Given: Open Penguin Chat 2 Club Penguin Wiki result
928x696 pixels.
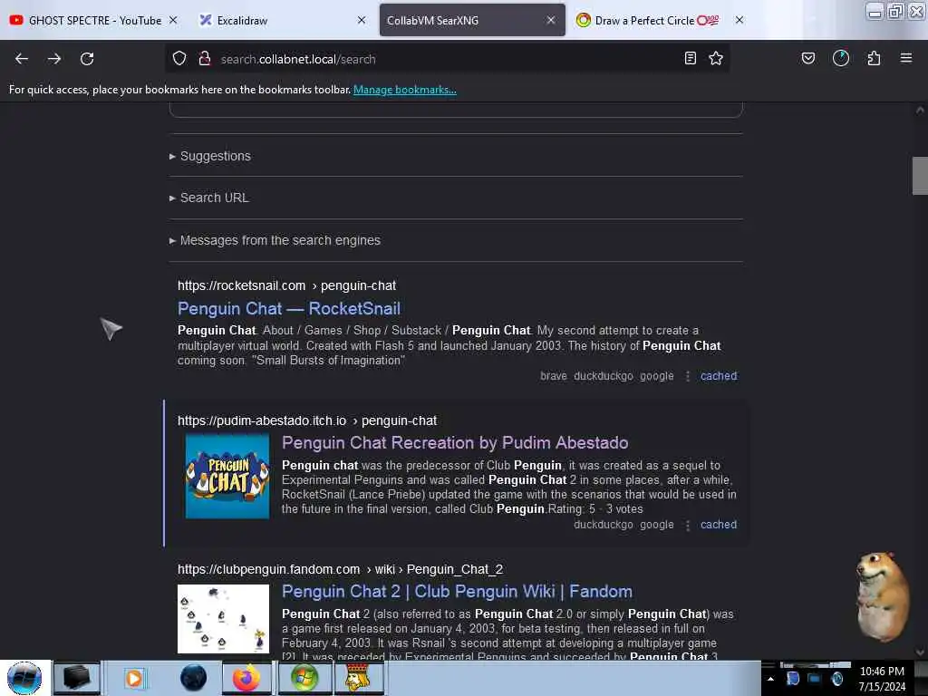Looking at the screenshot, I should (457, 591).
